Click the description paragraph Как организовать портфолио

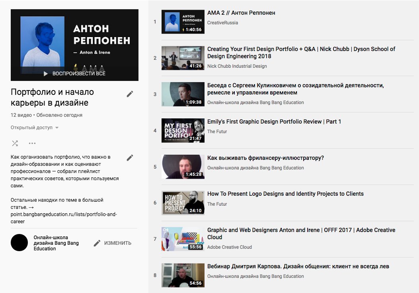click(x=65, y=171)
